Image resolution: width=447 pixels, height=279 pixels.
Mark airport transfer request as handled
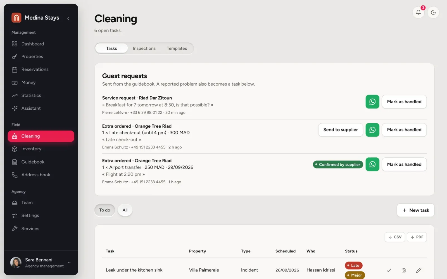coord(404,164)
